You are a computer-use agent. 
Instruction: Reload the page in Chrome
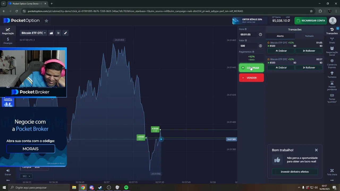tap(16, 11)
